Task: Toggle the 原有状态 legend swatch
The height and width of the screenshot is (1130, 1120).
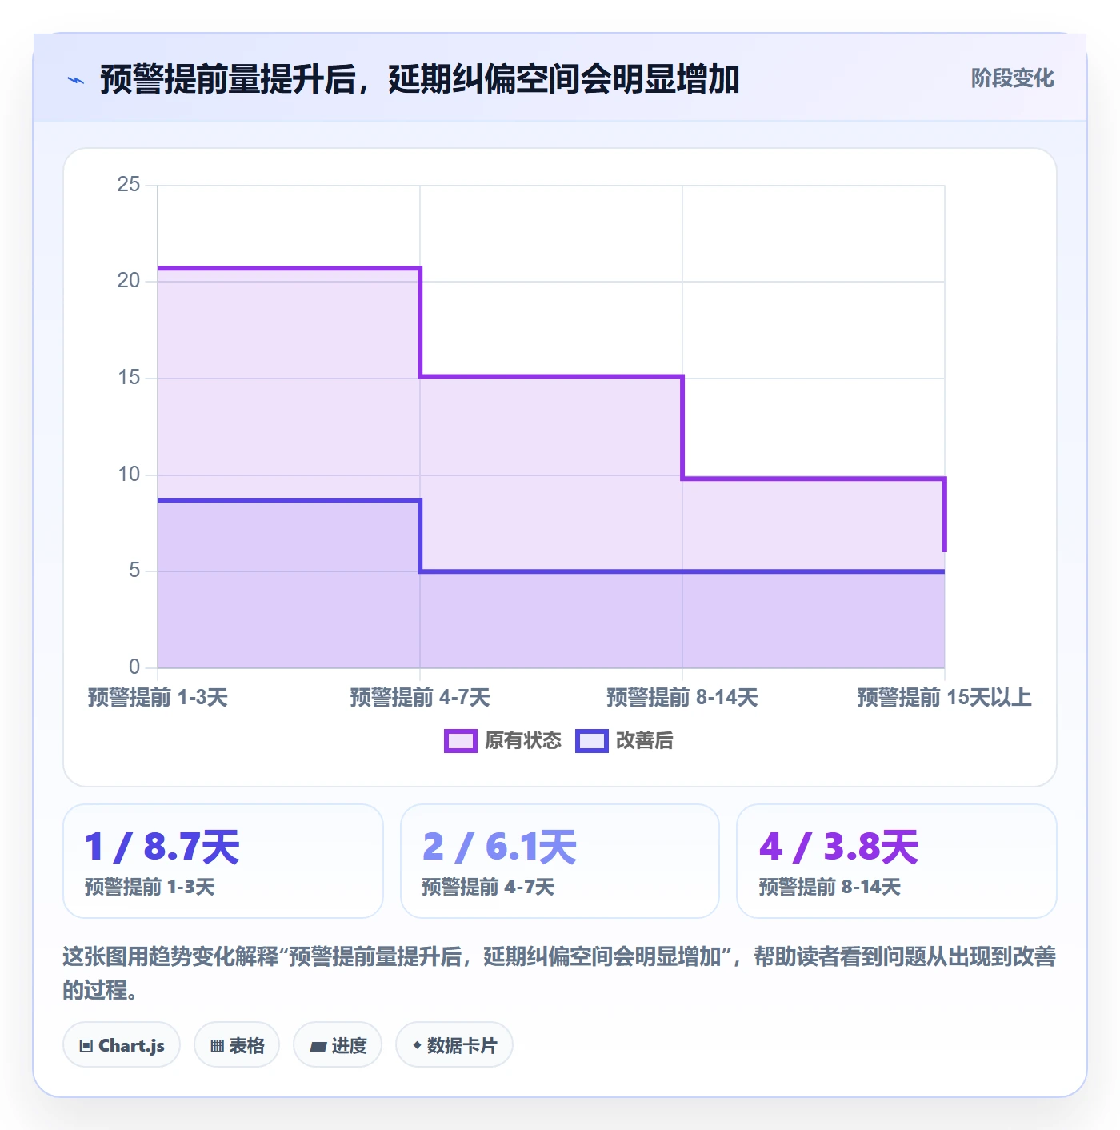Action: pyautogui.click(x=460, y=741)
